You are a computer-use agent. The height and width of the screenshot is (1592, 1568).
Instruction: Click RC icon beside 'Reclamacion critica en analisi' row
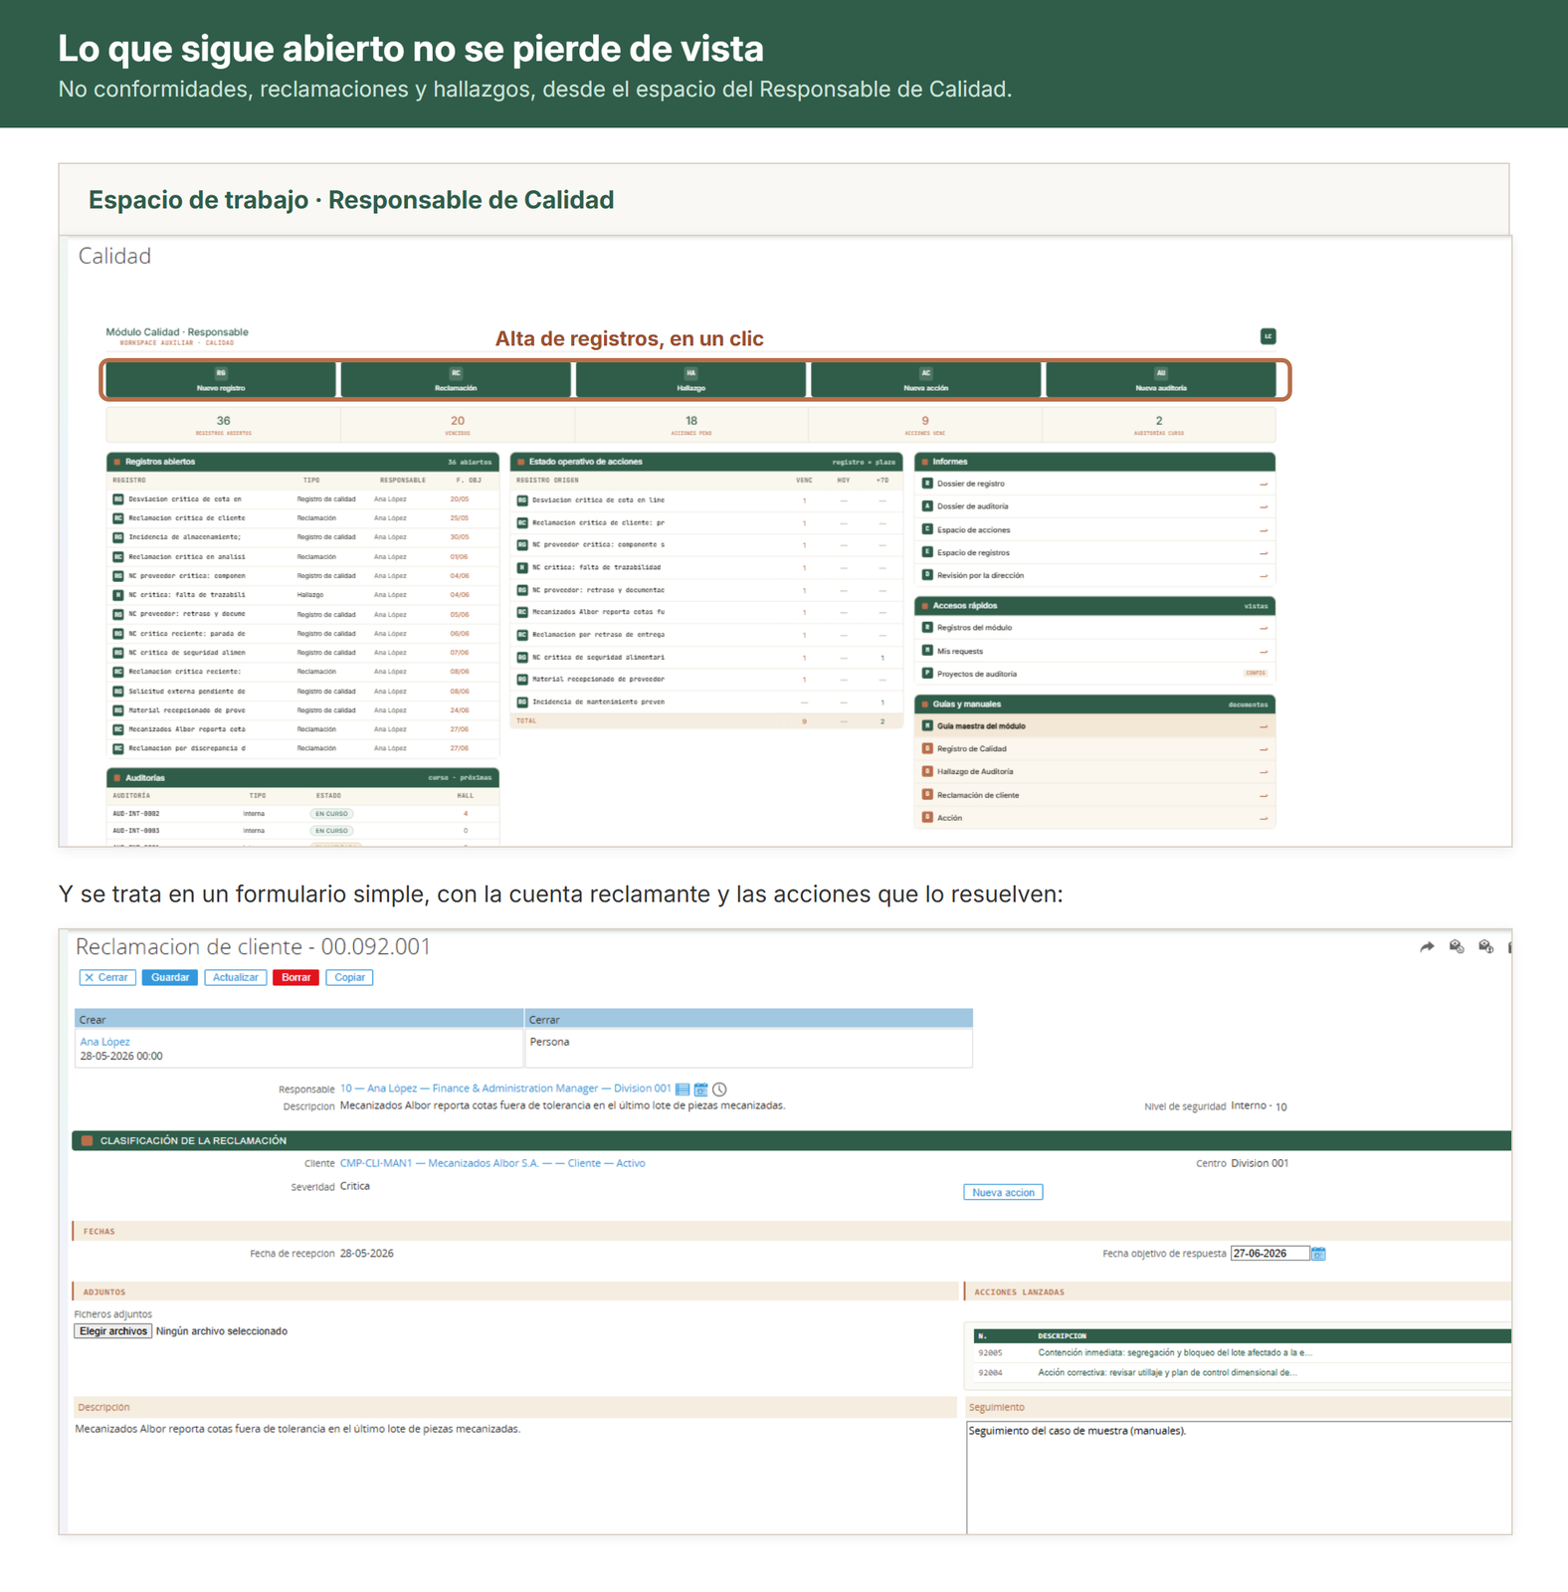click(x=118, y=556)
